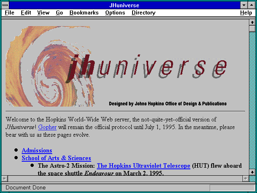Open the View menu
This screenshot has height=193, width=257.
(43, 12)
